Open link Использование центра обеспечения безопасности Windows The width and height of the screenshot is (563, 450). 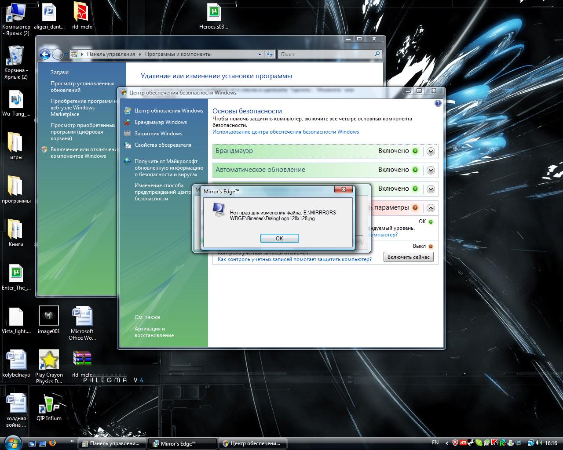pyautogui.click(x=285, y=132)
